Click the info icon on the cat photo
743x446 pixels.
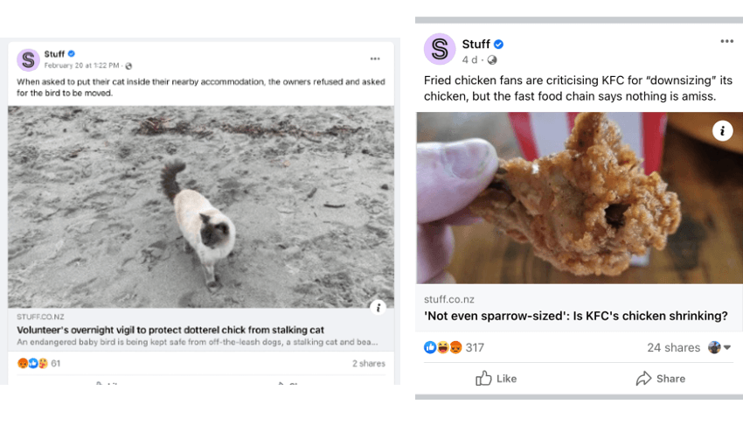(x=378, y=307)
